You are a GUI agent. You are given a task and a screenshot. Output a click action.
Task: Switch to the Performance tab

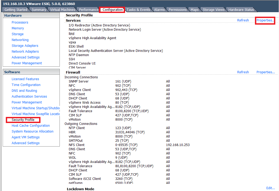tap(89, 10)
